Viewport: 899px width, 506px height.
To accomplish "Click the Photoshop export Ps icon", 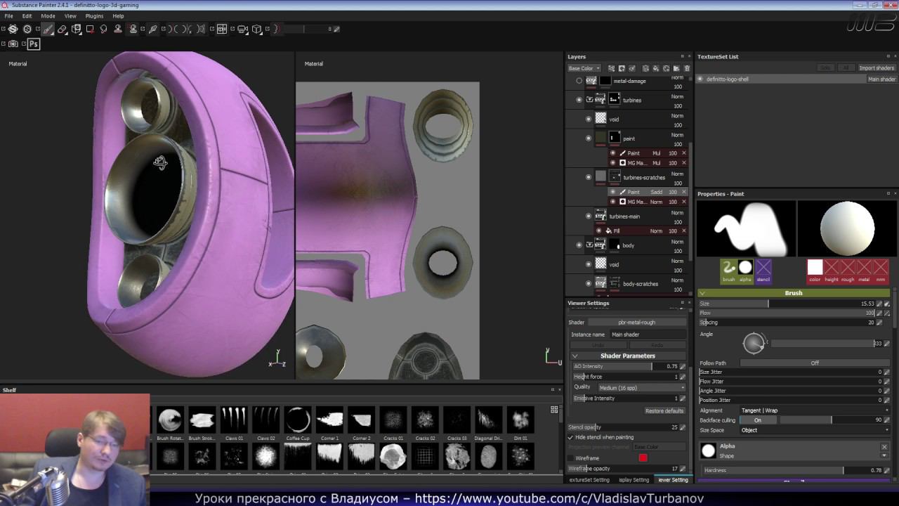I will (34, 44).
